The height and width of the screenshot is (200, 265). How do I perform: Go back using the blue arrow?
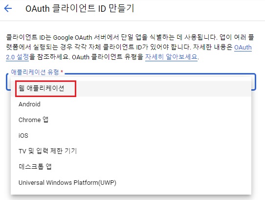[x=8, y=8]
